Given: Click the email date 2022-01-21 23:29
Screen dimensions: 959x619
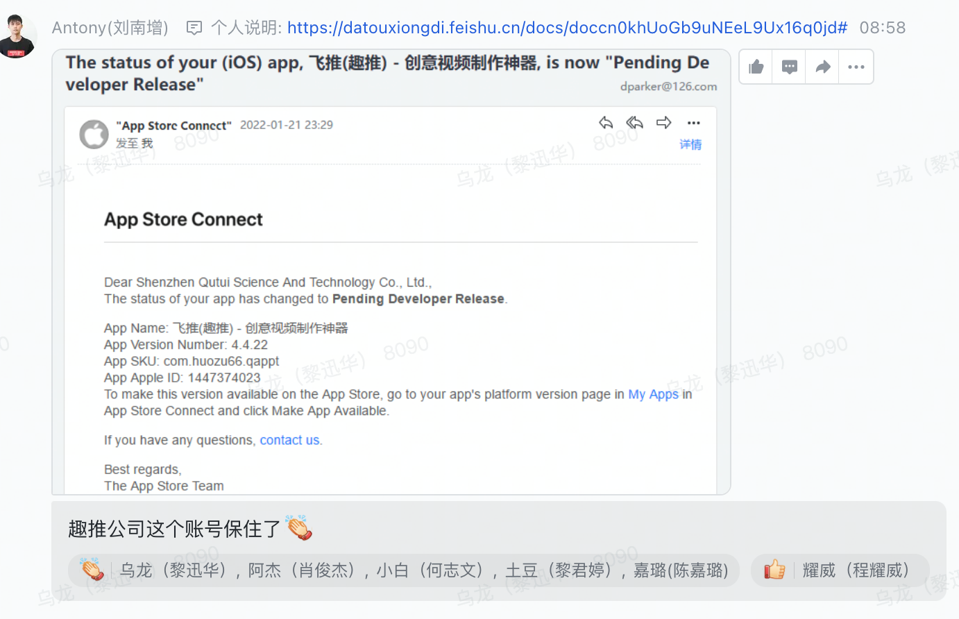Looking at the screenshot, I should pos(287,125).
